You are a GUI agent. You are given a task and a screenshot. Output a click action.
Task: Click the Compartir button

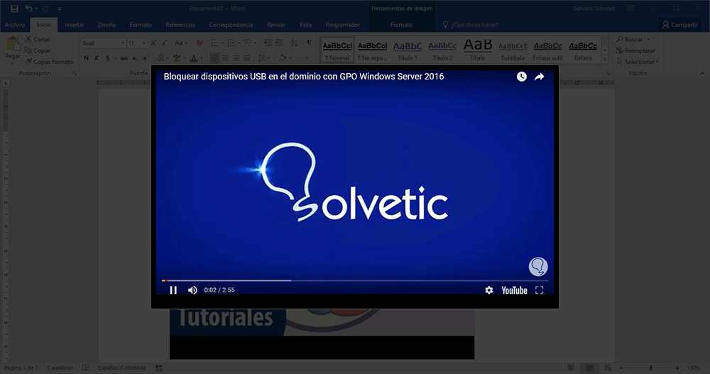tap(680, 25)
